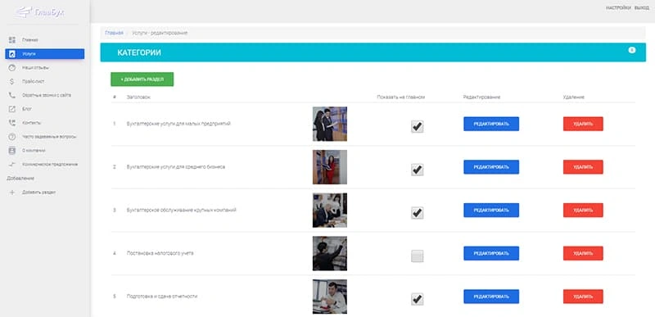
Task: Click the Редактирование column header
Action: pos(481,97)
